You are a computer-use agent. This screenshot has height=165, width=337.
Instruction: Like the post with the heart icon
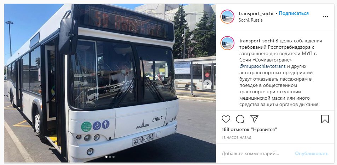point(226,119)
